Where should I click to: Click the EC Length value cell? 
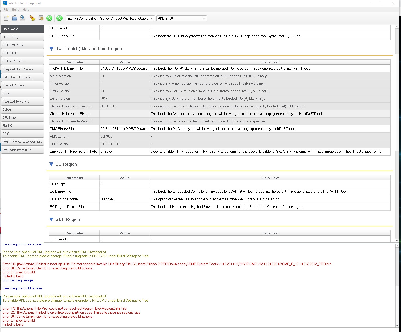click(125, 184)
